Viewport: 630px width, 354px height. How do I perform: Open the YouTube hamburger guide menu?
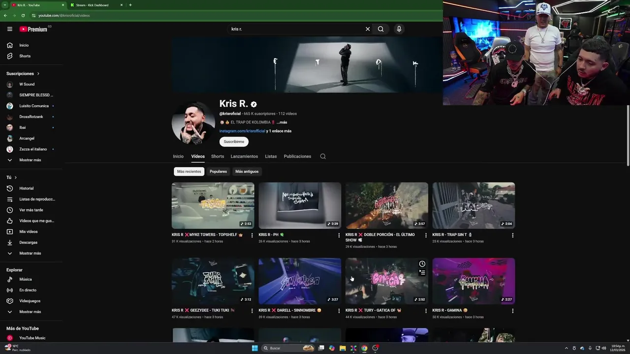click(9, 29)
